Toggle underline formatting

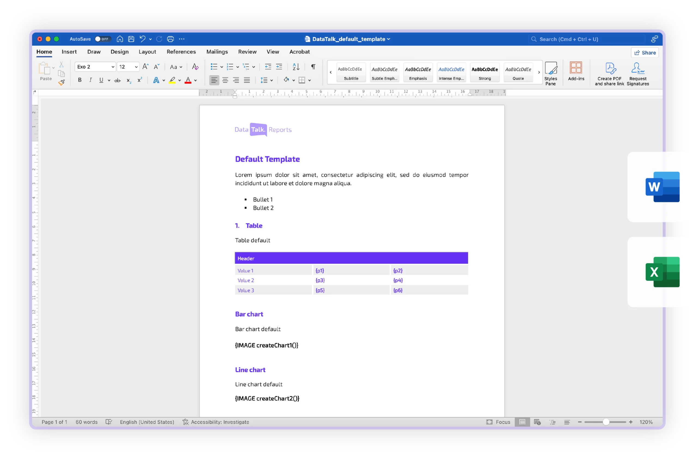[101, 80]
